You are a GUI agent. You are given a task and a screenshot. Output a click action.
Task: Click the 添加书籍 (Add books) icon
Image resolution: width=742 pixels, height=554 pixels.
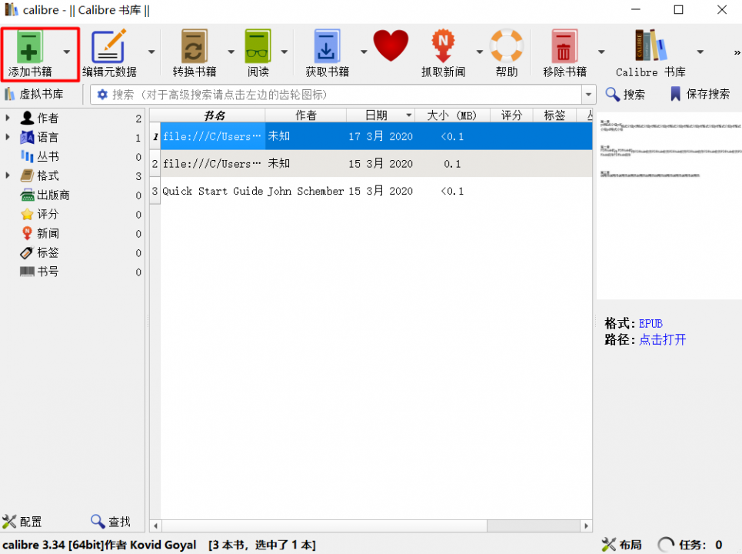coord(29,46)
